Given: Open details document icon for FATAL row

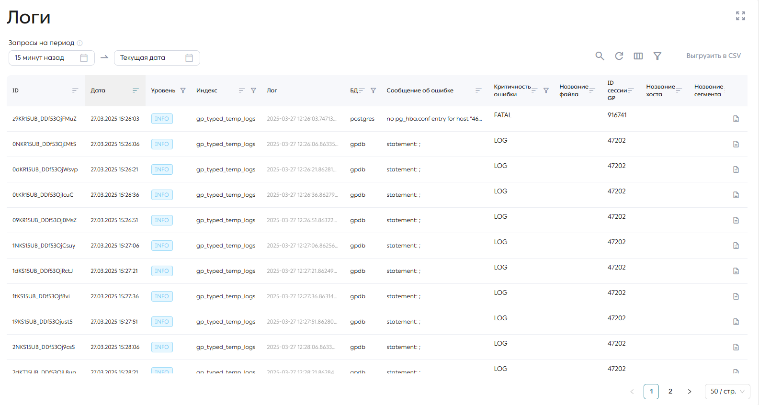Looking at the screenshot, I should coord(736,119).
